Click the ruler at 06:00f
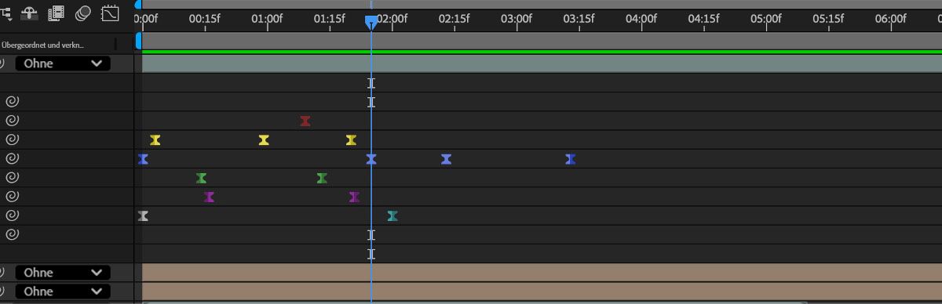Viewport: 942px width, 304px height. tap(890, 18)
